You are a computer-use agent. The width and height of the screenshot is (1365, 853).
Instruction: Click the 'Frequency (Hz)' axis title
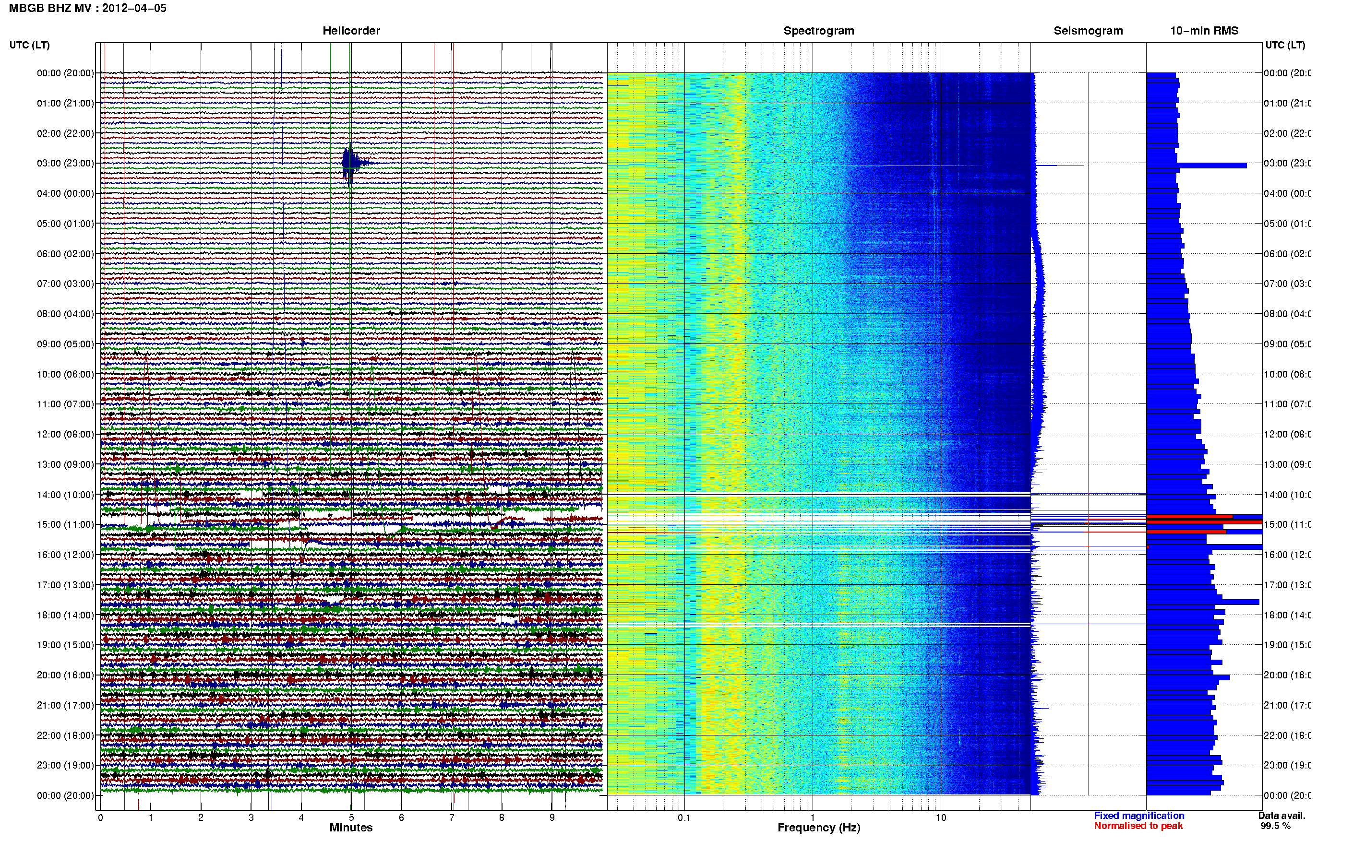[x=819, y=828]
